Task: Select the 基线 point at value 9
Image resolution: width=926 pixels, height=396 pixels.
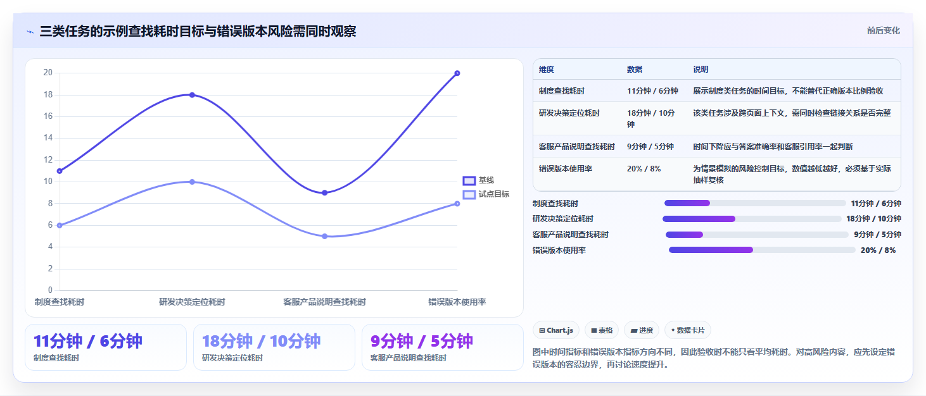Action: point(325,193)
